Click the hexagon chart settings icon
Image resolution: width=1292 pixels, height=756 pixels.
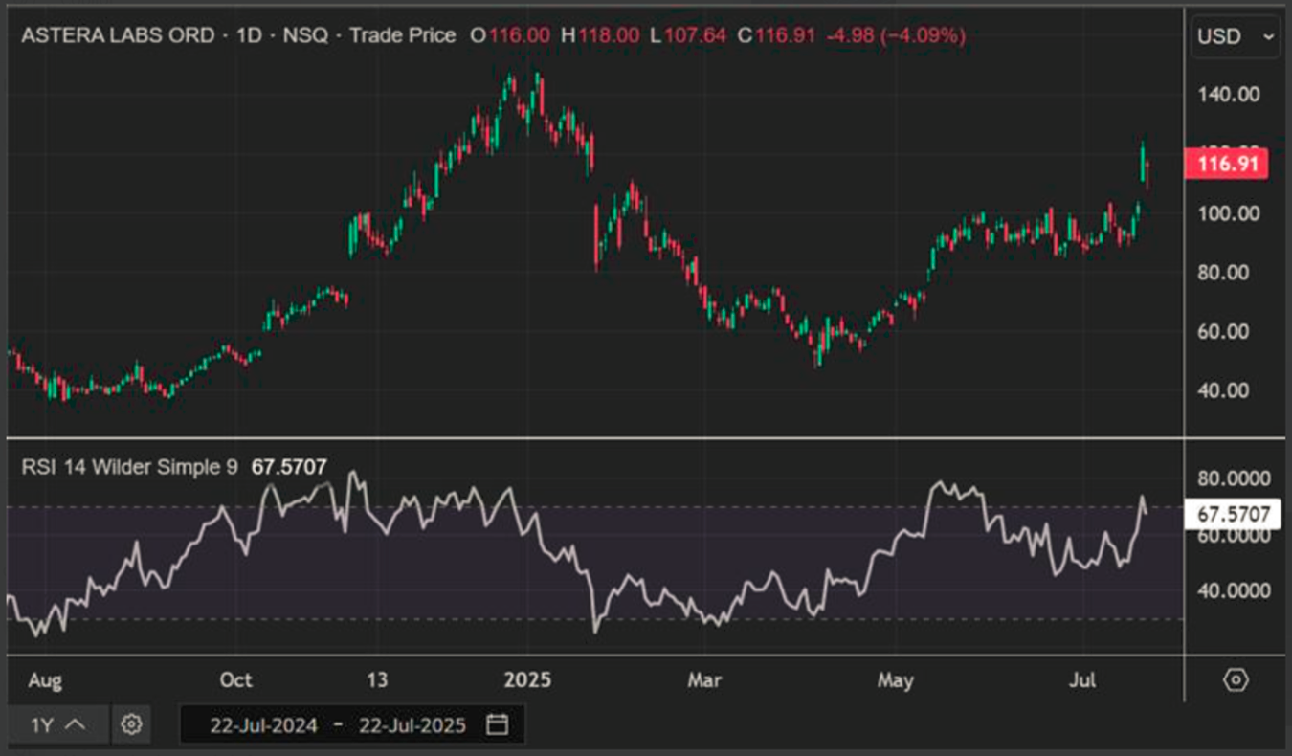point(1236,679)
